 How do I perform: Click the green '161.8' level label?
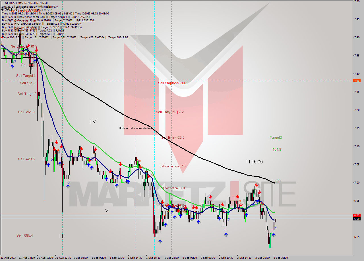coord(277,150)
